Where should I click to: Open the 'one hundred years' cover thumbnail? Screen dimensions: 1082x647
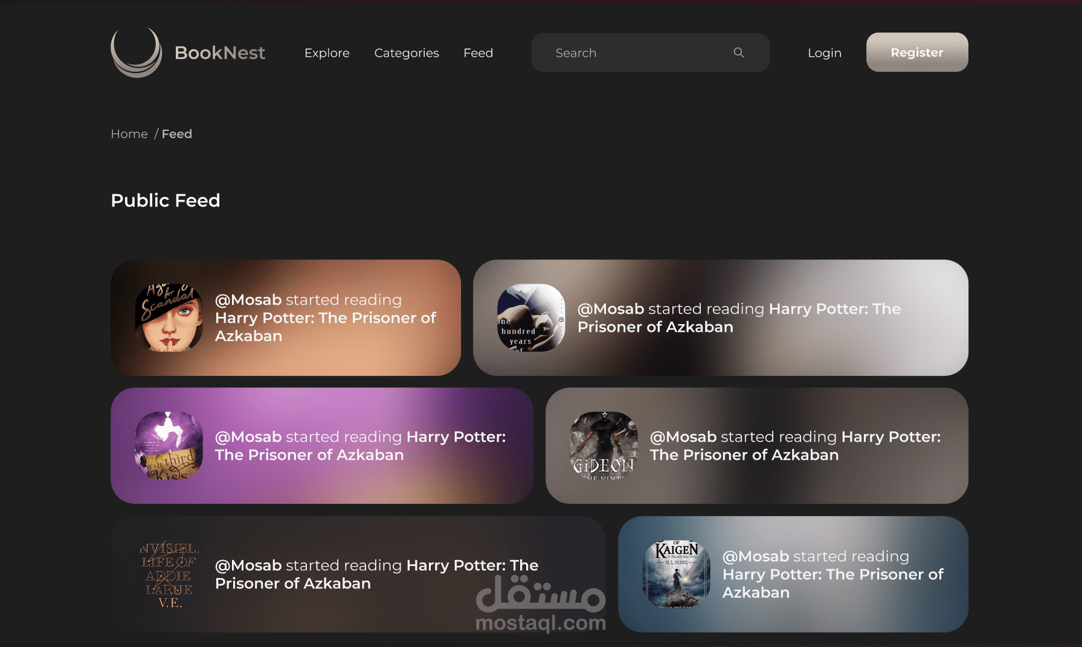(532, 317)
